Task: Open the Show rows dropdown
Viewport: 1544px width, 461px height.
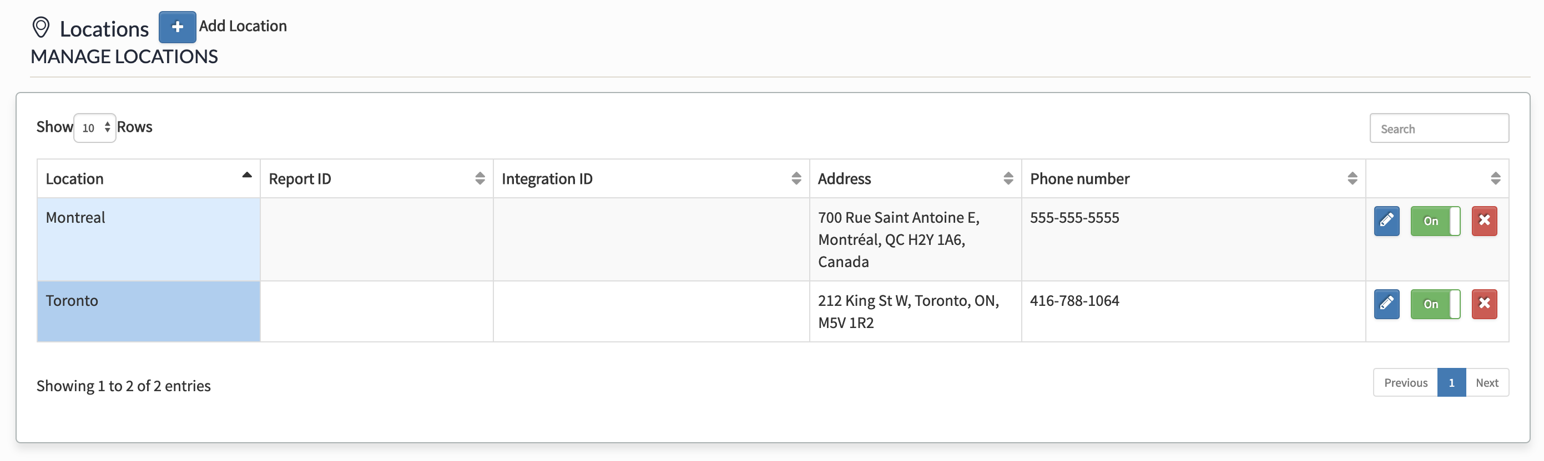Action: 94,127
